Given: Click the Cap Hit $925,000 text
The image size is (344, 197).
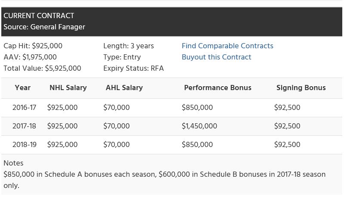Looking at the screenshot, I should [33, 46].
